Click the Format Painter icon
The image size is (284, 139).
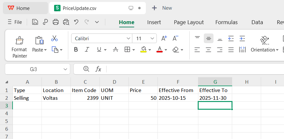[19, 41]
